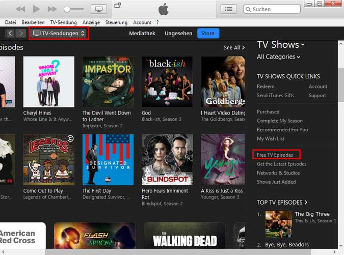Open the Bearbeiten menu
The height and width of the screenshot is (255, 344).
tap(33, 22)
